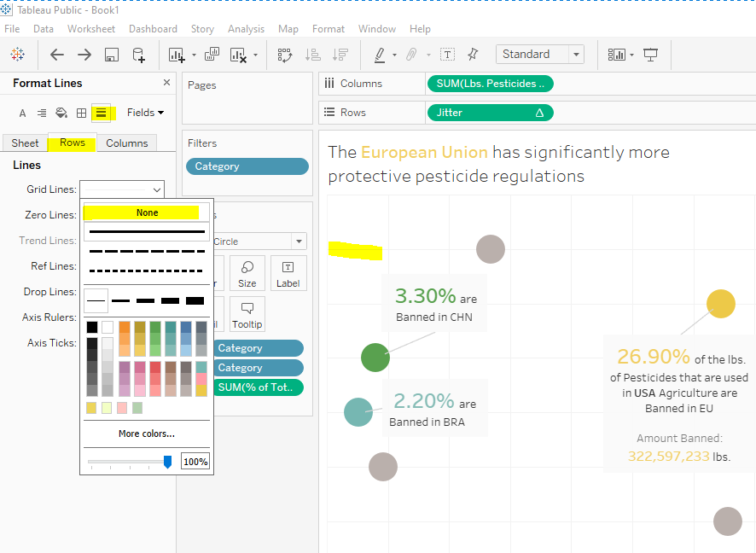Click the teal BRA circle mark

[x=358, y=412]
